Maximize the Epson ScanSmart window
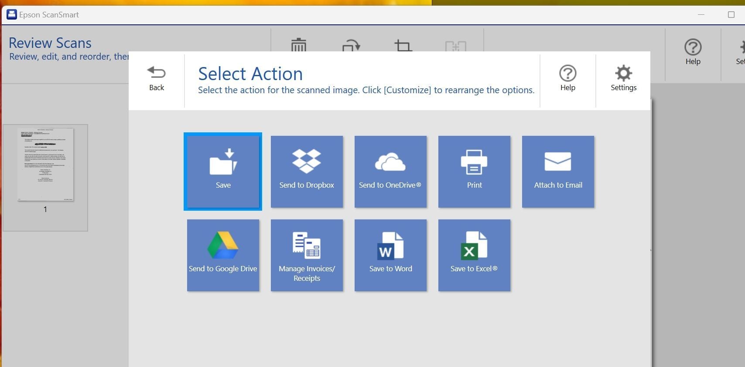 (x=731, y=15)
